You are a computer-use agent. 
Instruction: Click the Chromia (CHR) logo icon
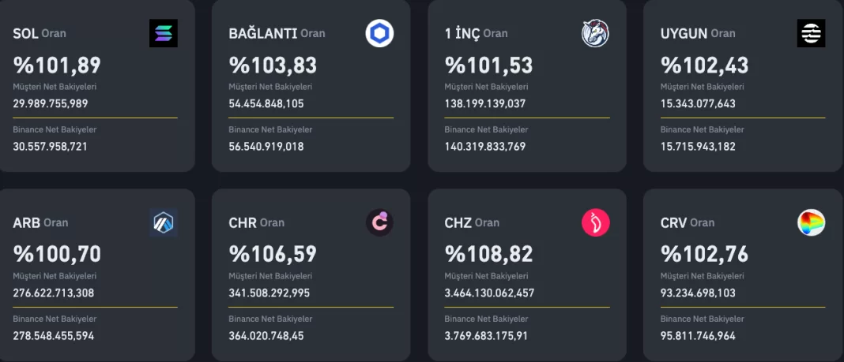(379, 223)
